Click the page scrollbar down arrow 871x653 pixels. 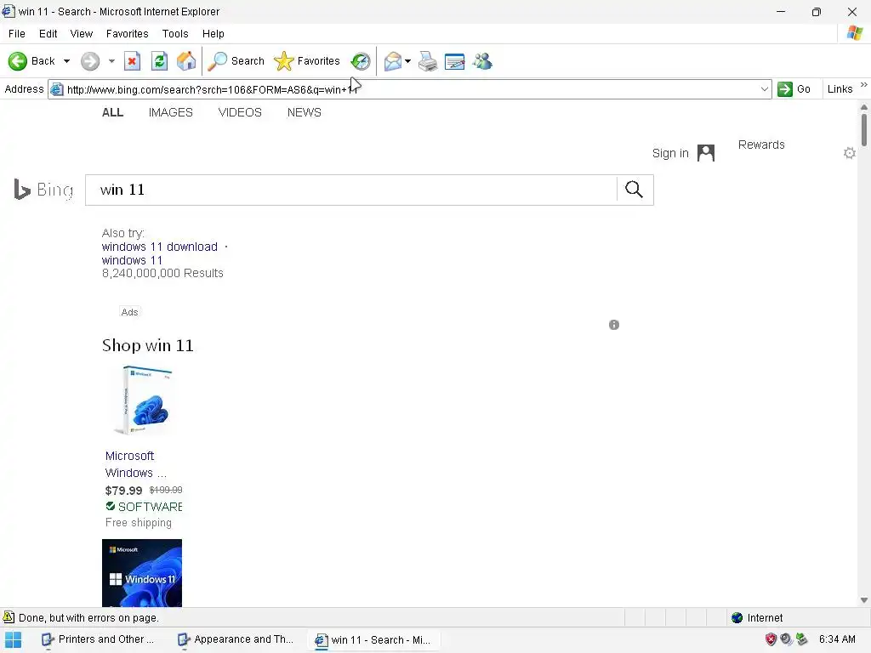tap(864, 599)
